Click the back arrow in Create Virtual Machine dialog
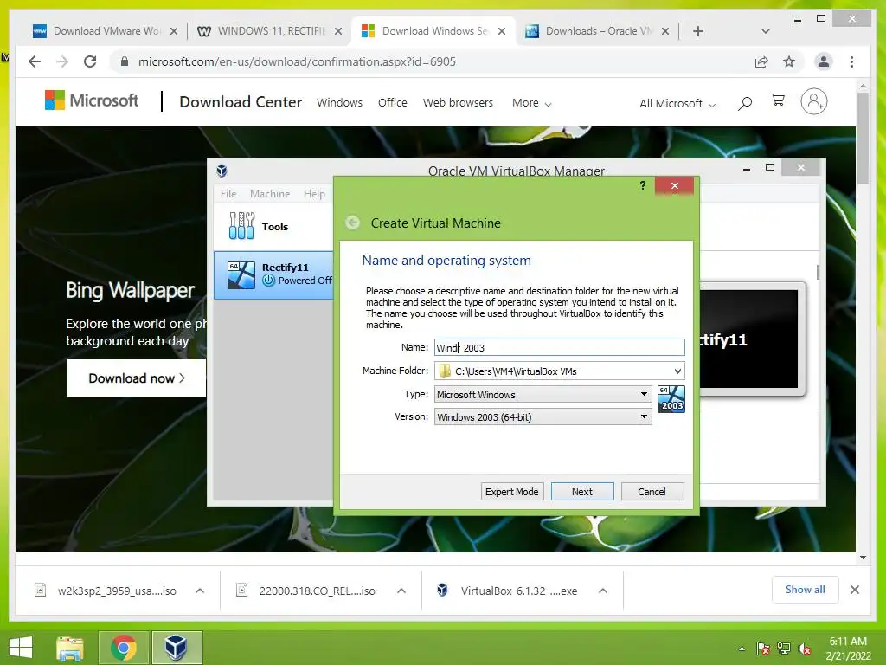This screenshot has width=886, height=665. 353,223
